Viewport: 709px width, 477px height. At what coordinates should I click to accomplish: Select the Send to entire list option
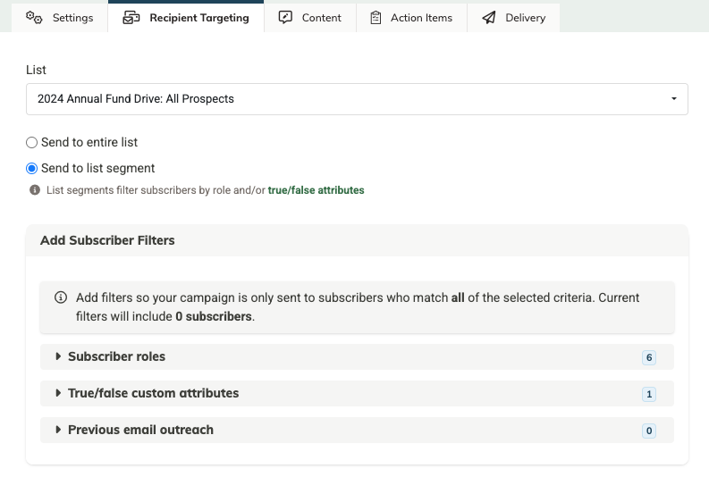[x=32, y=143]
